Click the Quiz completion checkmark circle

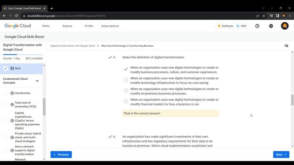click(6, 68)
